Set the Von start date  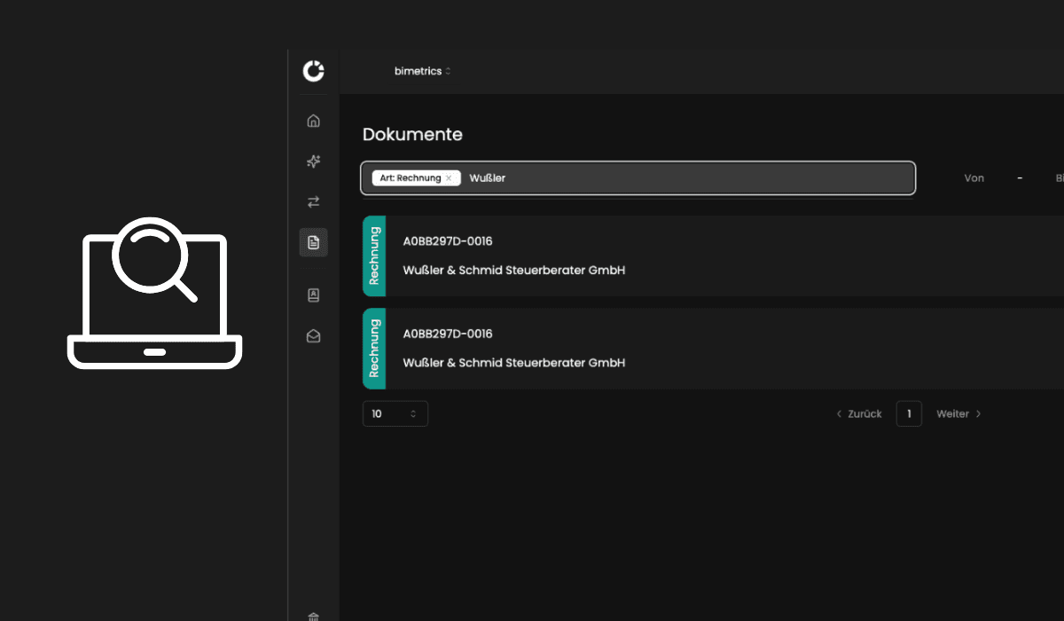pos(974,178)
